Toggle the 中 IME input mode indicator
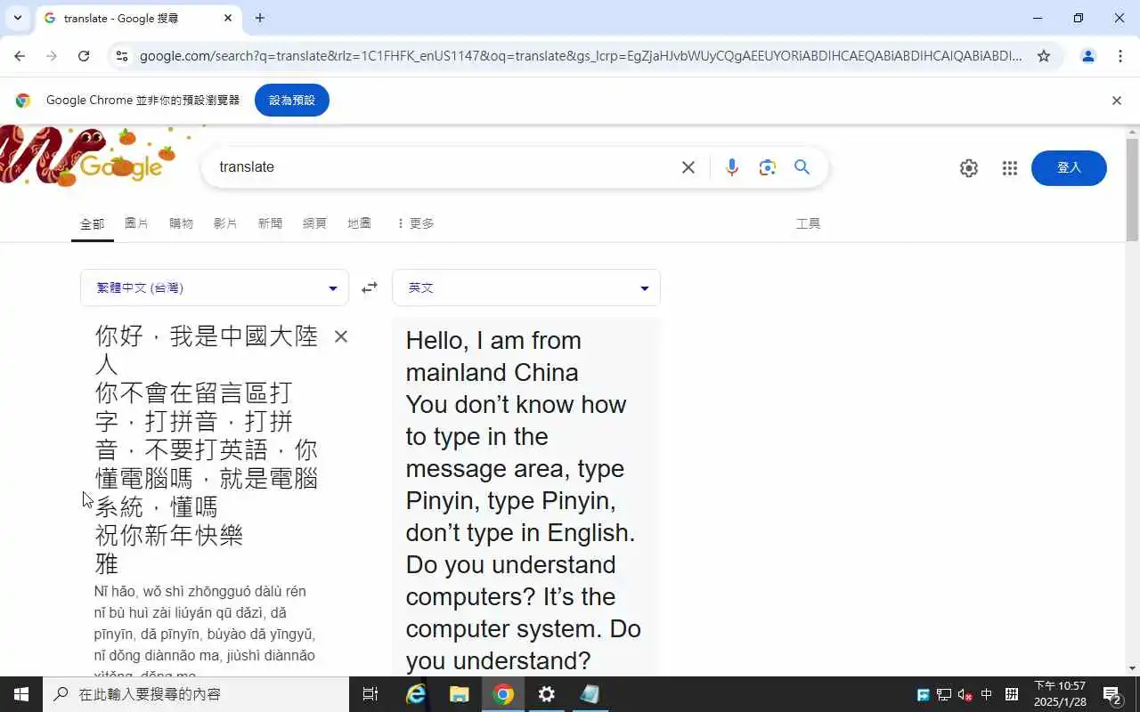The height and width of the screenshot is (712, 1140). [987, 694]
